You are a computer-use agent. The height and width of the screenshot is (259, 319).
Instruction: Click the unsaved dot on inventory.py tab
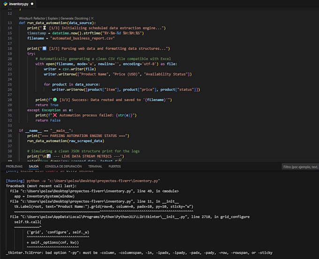click(32, 4)
